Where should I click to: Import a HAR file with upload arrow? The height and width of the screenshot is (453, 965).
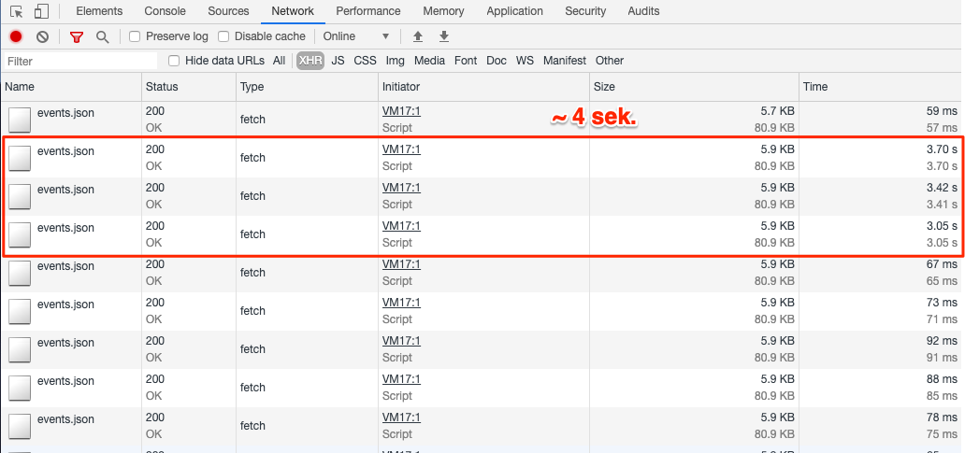point(418,36)
